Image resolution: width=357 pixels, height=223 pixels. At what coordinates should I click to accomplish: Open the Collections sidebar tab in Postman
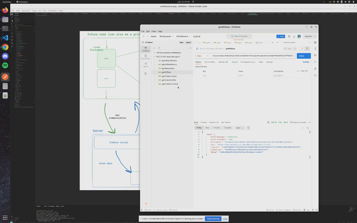[146, 49]
